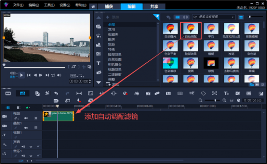
Task: Select the 收藏夹 filter category
Action: (113, 35)
